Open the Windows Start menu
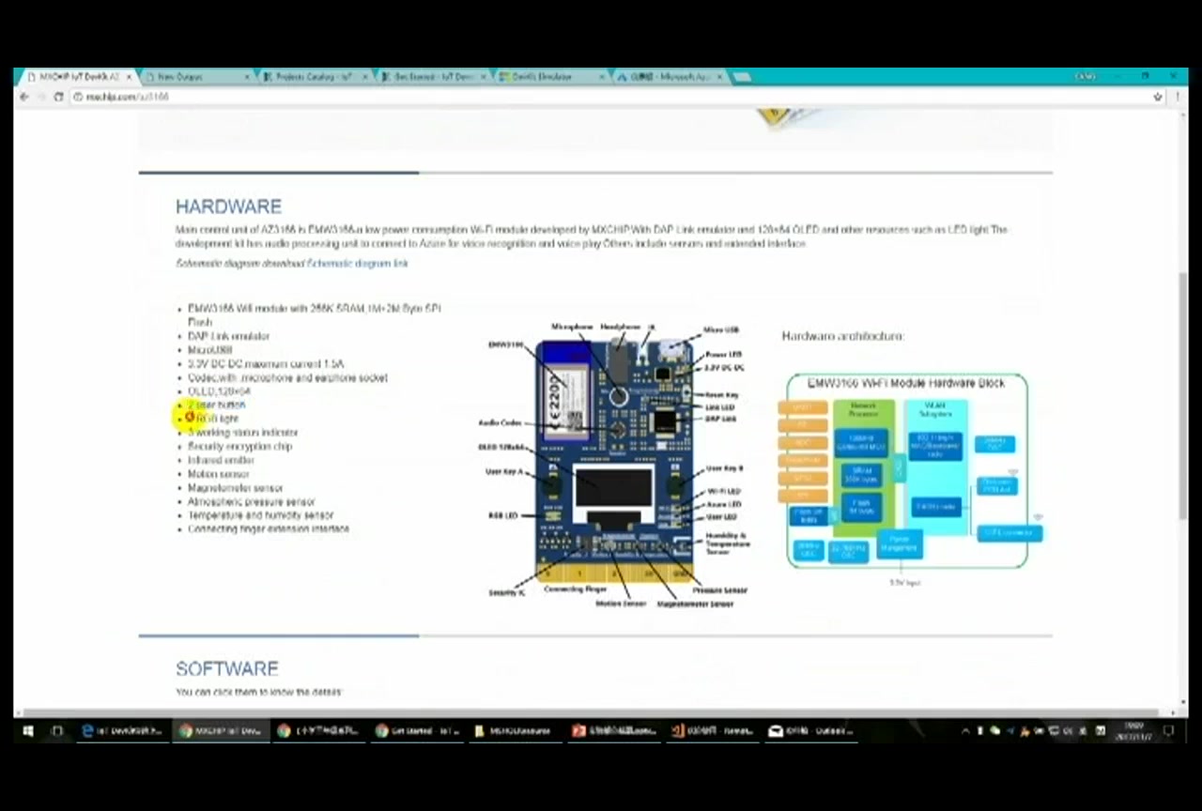 28,730
